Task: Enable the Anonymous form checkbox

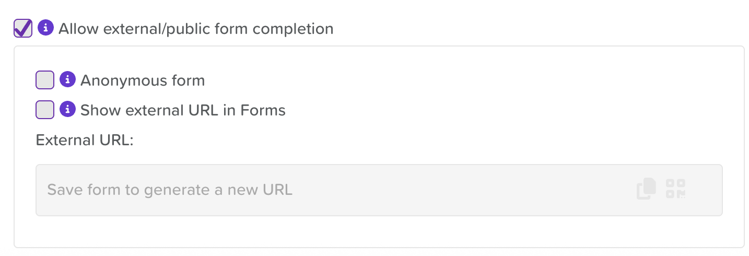Action: pyautogui.click(x=45, y=80)
